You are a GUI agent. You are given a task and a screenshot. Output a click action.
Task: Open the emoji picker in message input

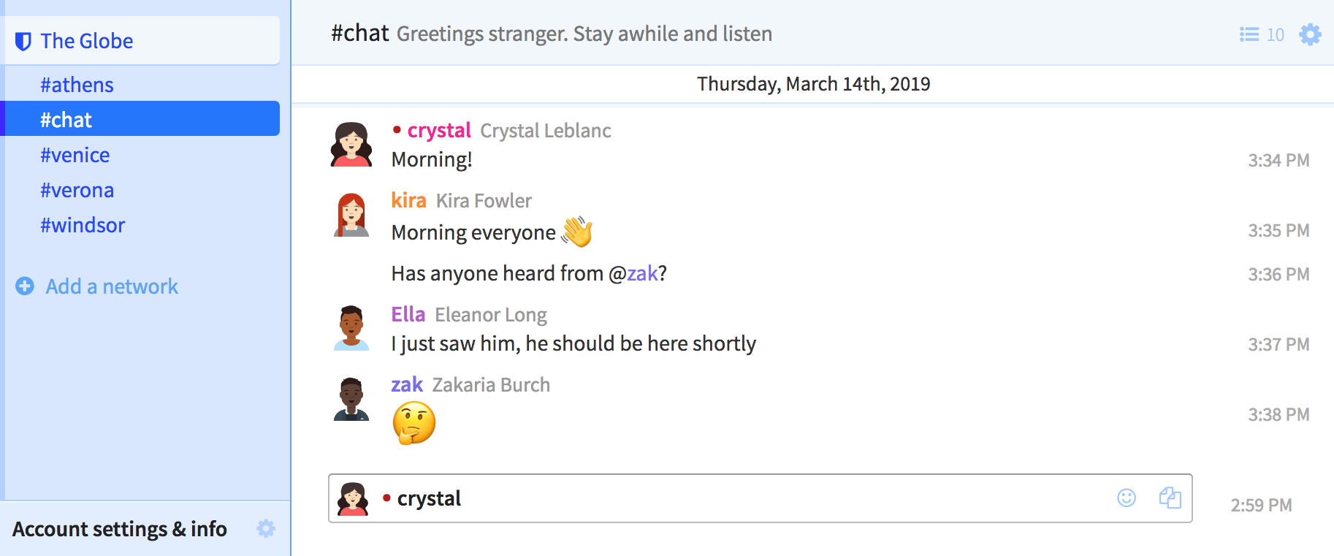click(x=1127, y=498)
